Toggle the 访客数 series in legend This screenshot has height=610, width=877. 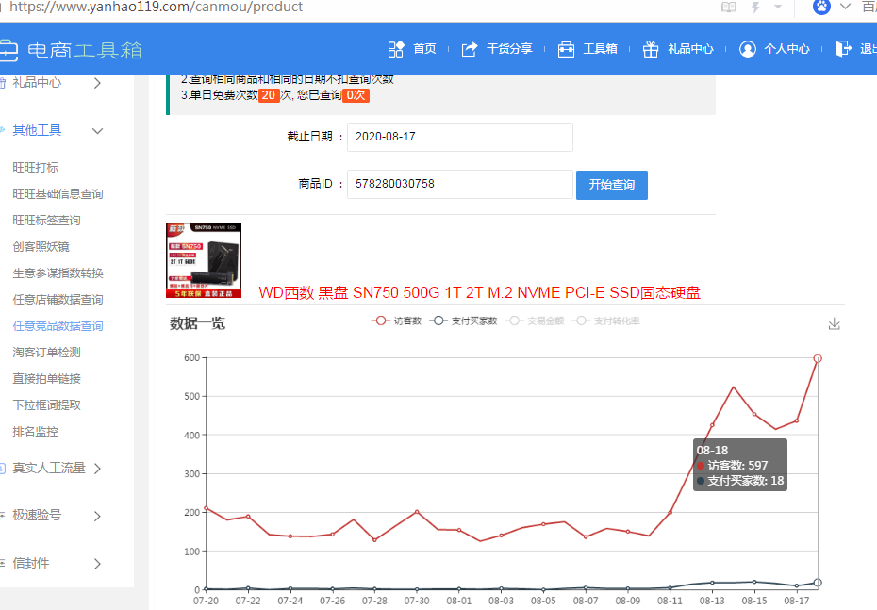pyautogui.click(x=397, y=321)
